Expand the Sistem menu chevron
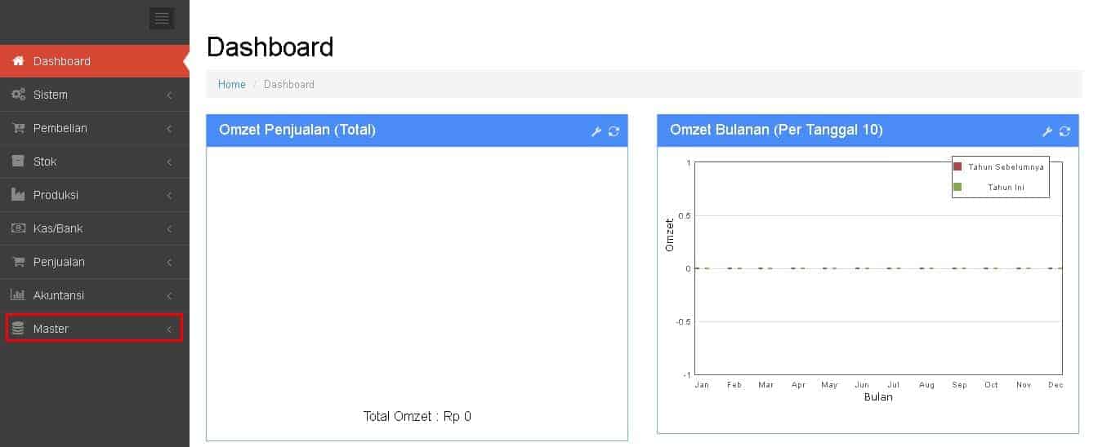Image resolution: width=1098 pixels, height=447 pixels. [x=169, y=95]
